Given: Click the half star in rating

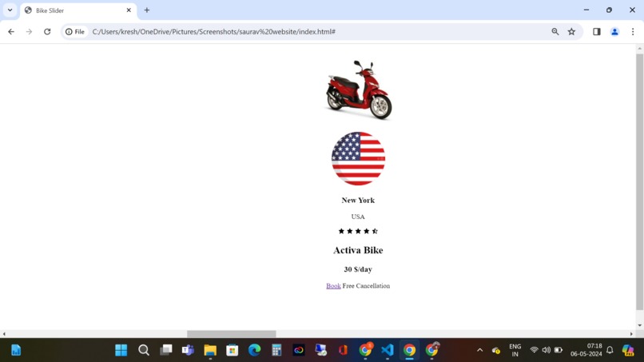Looking at the screenshot, I should coord(375,231).
